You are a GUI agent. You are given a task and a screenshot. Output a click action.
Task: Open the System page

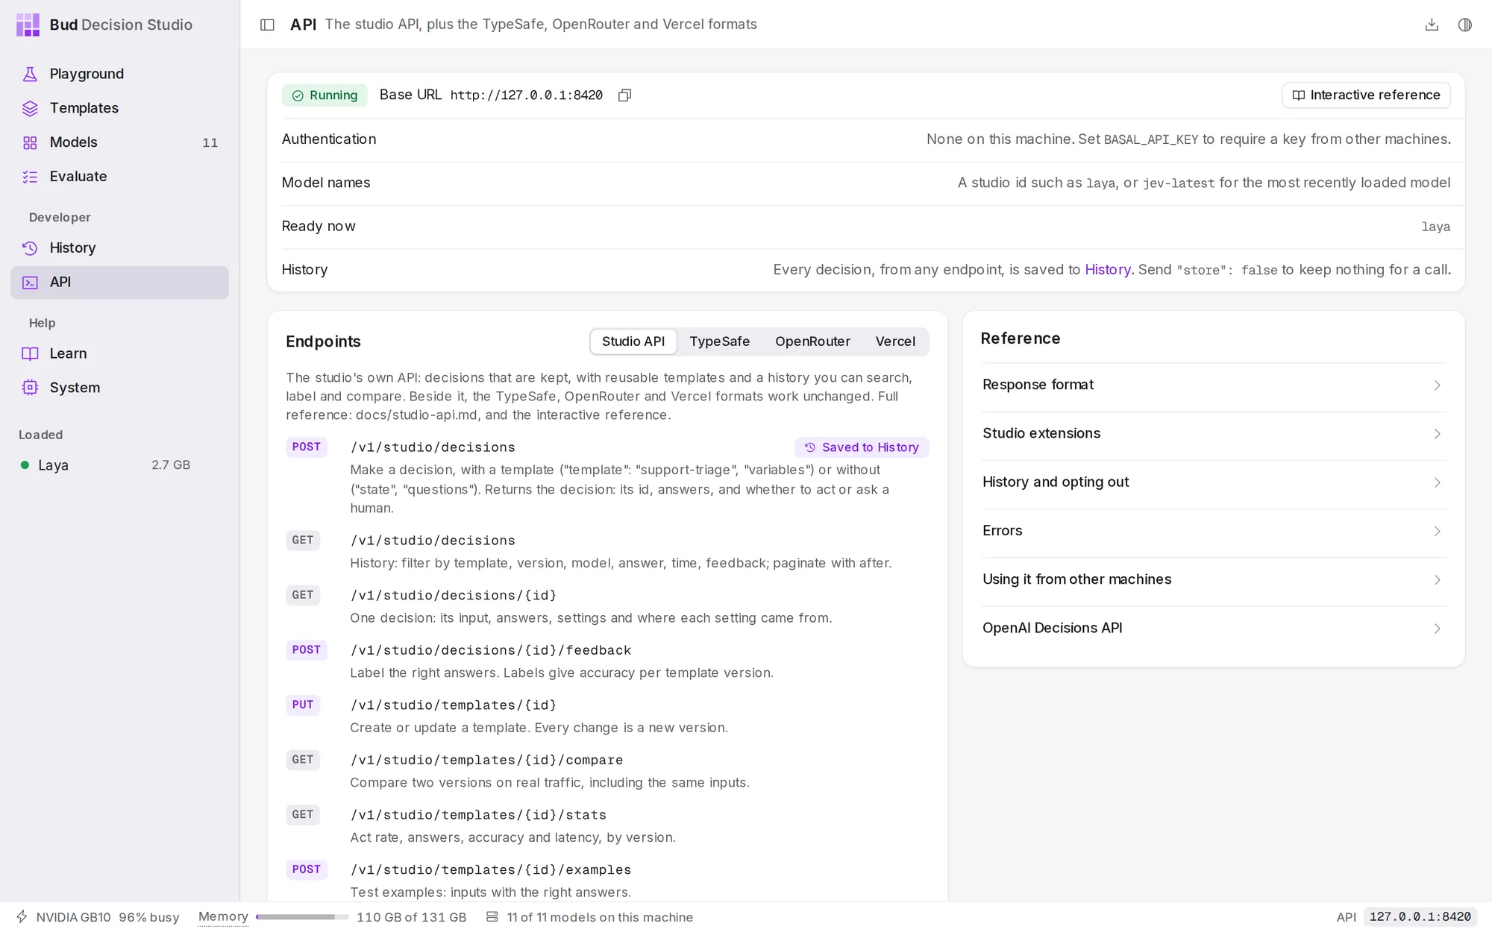[x=119, y=388]
